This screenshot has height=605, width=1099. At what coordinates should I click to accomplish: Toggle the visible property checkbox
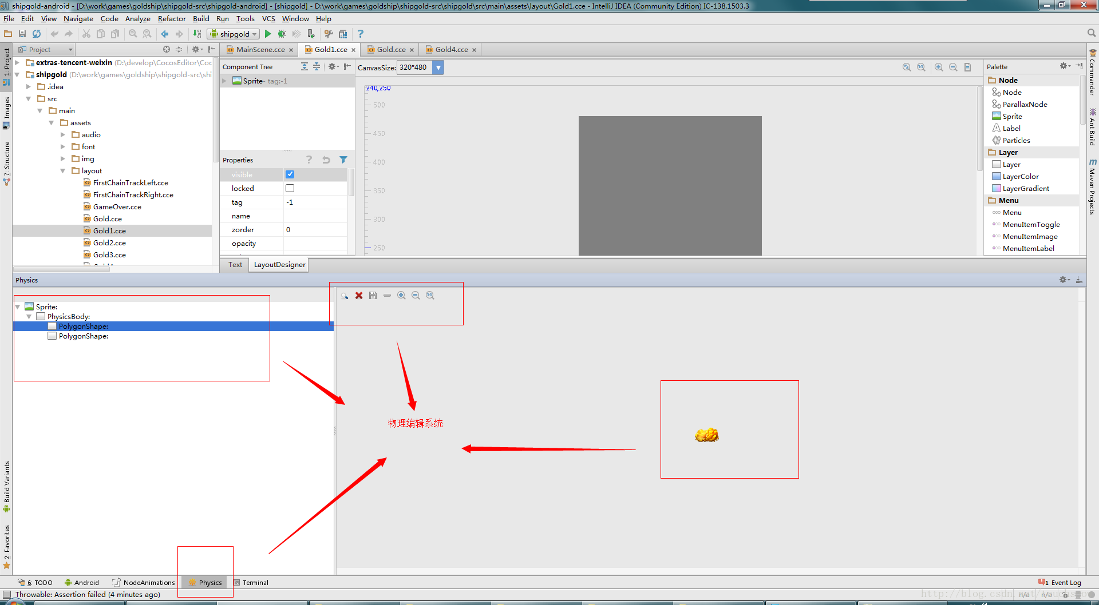pos(290,174)
